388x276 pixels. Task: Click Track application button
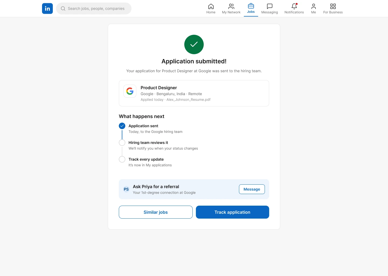[x=233, y=212]
